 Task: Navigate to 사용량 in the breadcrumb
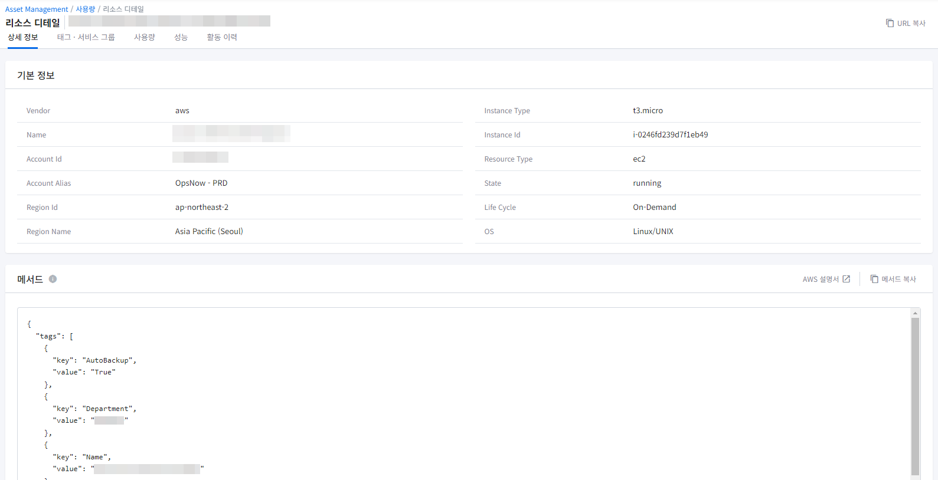pyautogui.click(x=85, y=9)
